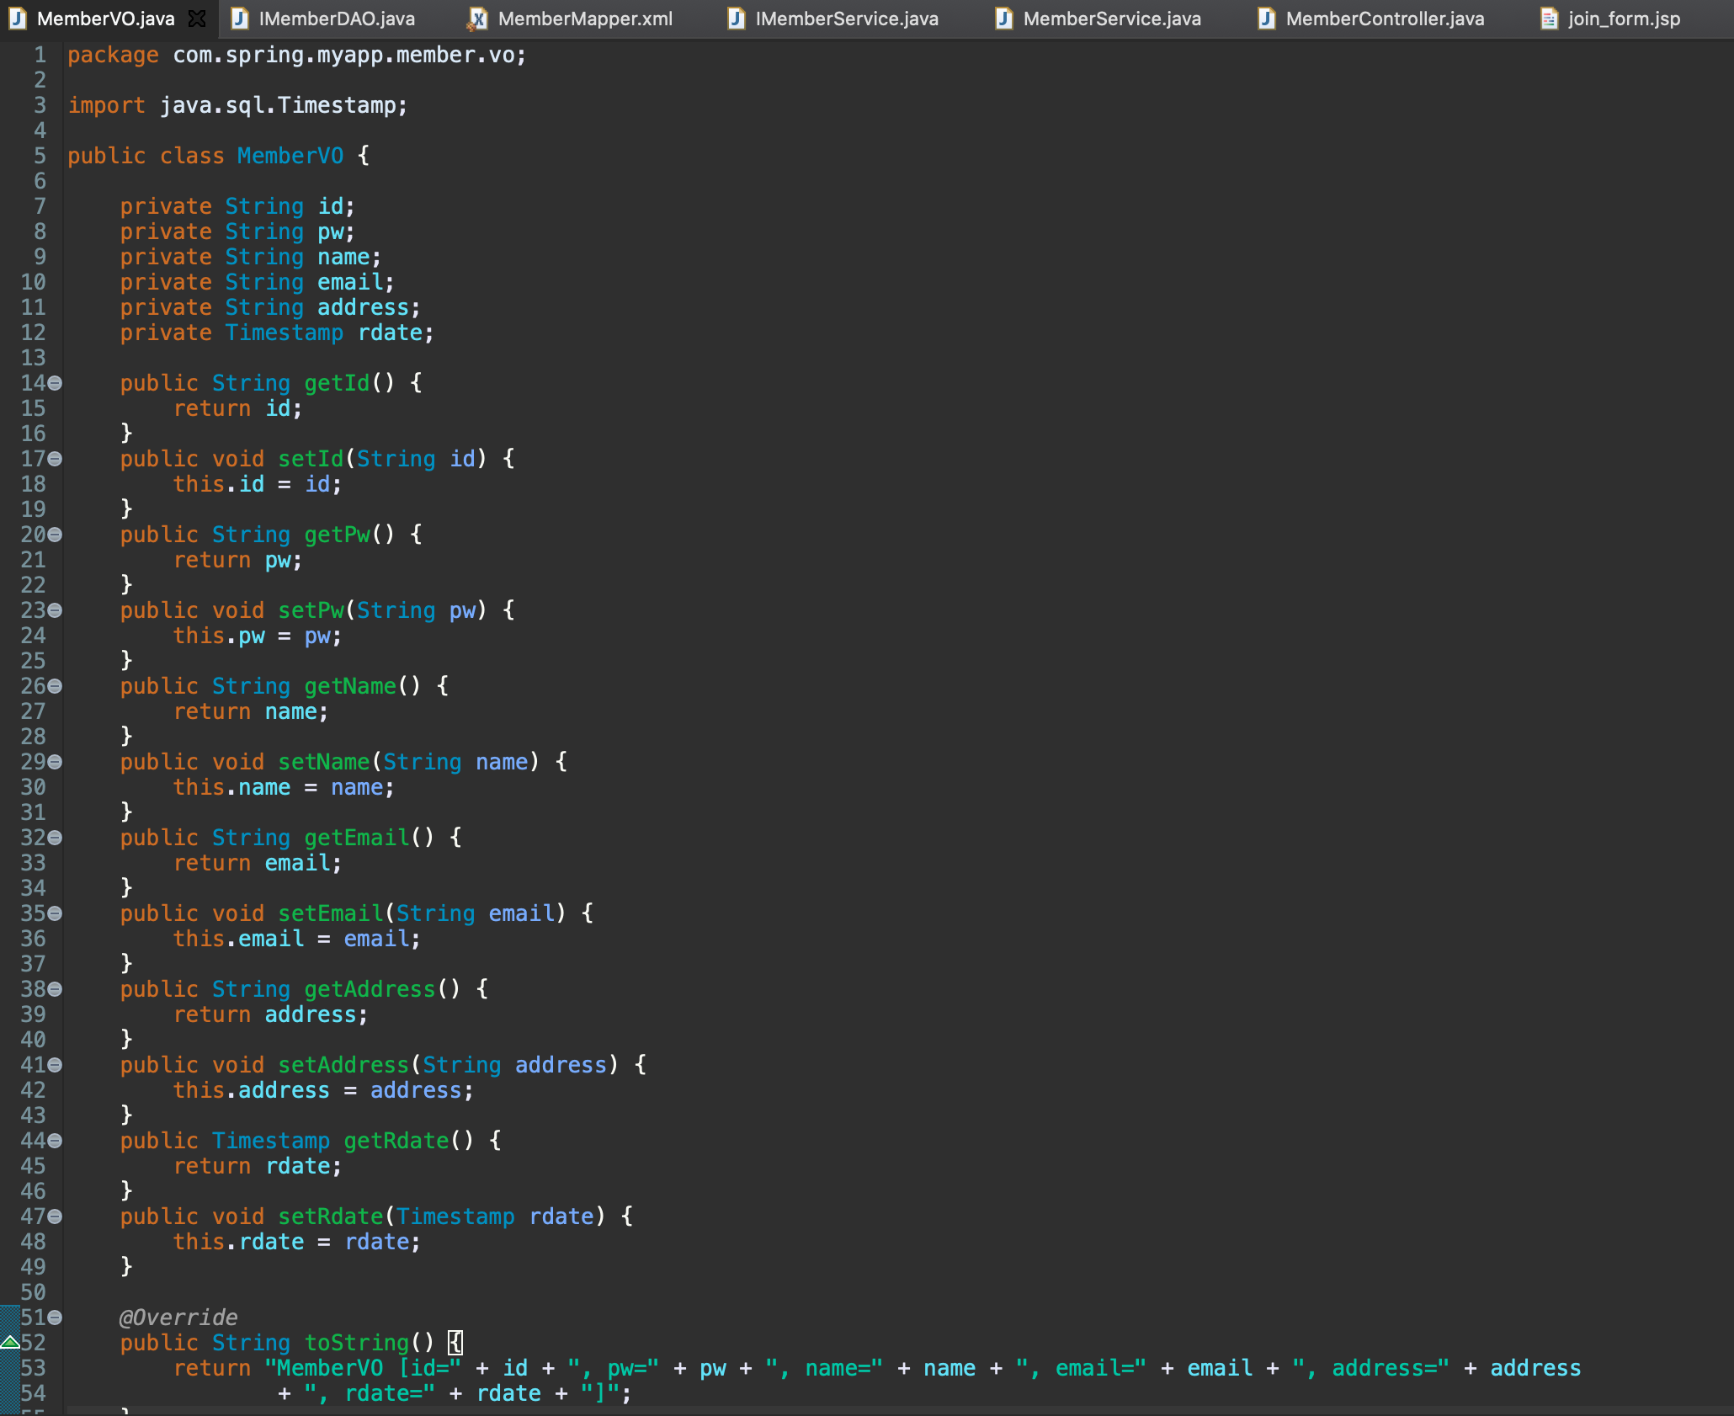Switch to the MemberMapper.xml tab
This screenshot has height=1416, width=1734.
[584, 19]
